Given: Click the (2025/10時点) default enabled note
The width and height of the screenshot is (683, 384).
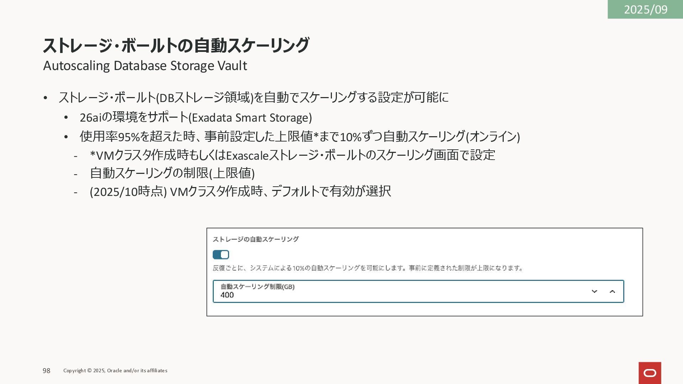Looking at the screenshot, I should click(240, 191).
